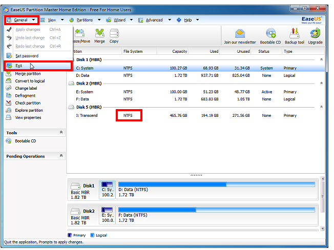
Task: Expand the Wizard dropdown arrow
Action: pyautogui.click(x=131, y=20)
